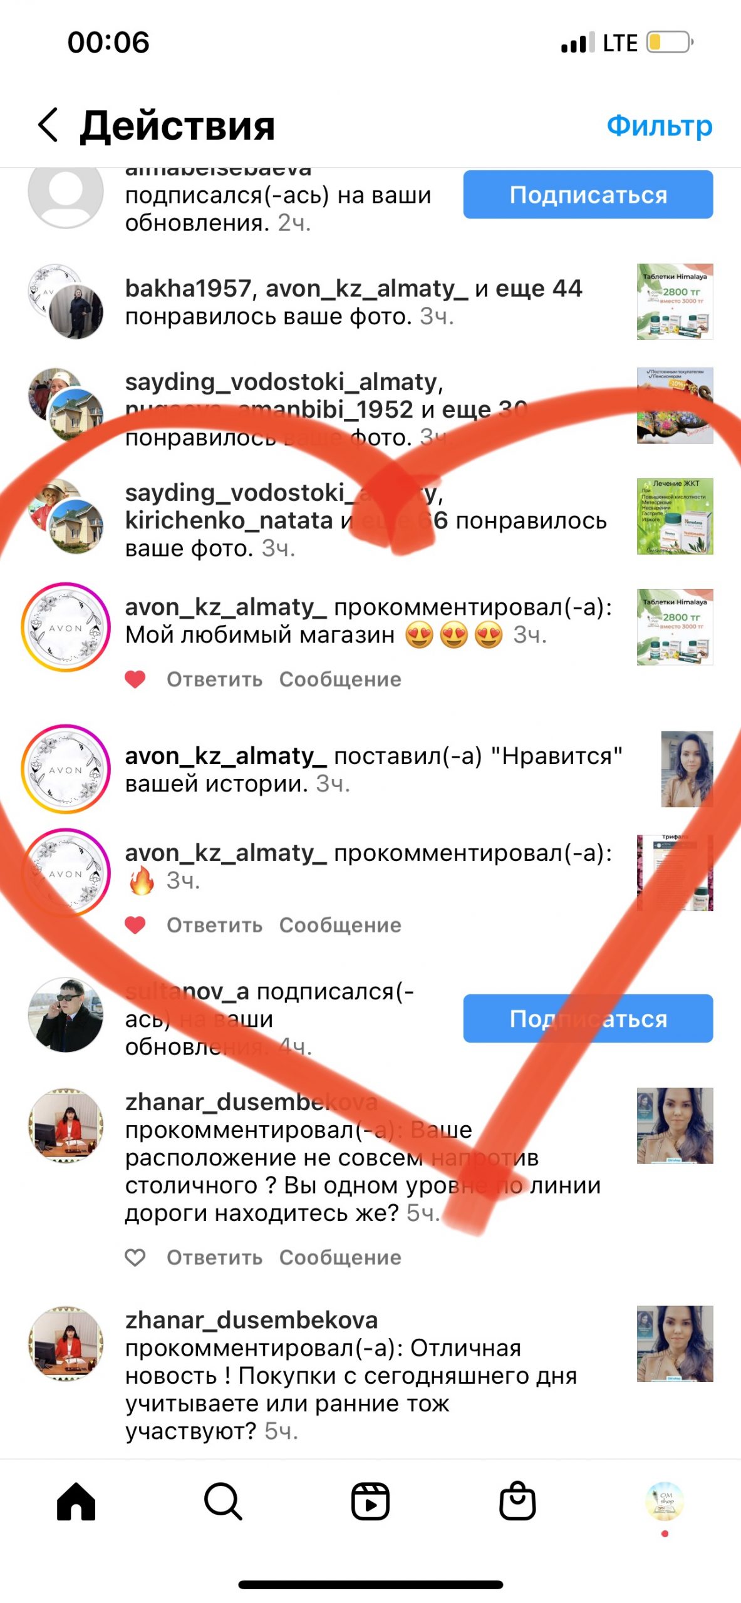The image size is (741, 1603).
Task: Open the Shop bag tab
Action: tap(517, 1500)
